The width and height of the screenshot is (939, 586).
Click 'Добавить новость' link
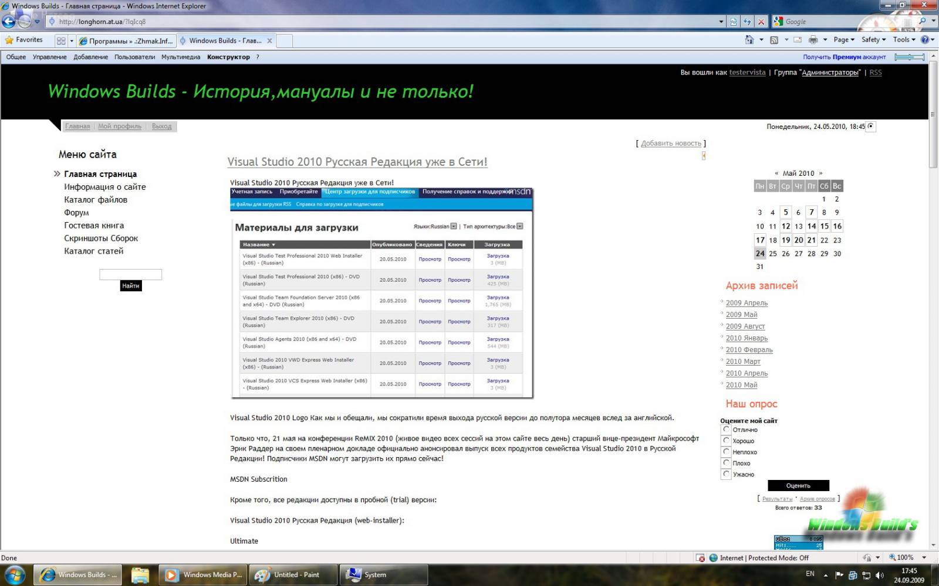point(671,144)
